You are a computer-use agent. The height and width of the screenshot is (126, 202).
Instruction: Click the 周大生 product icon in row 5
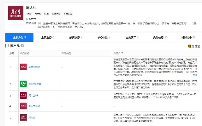click(23, 117)
